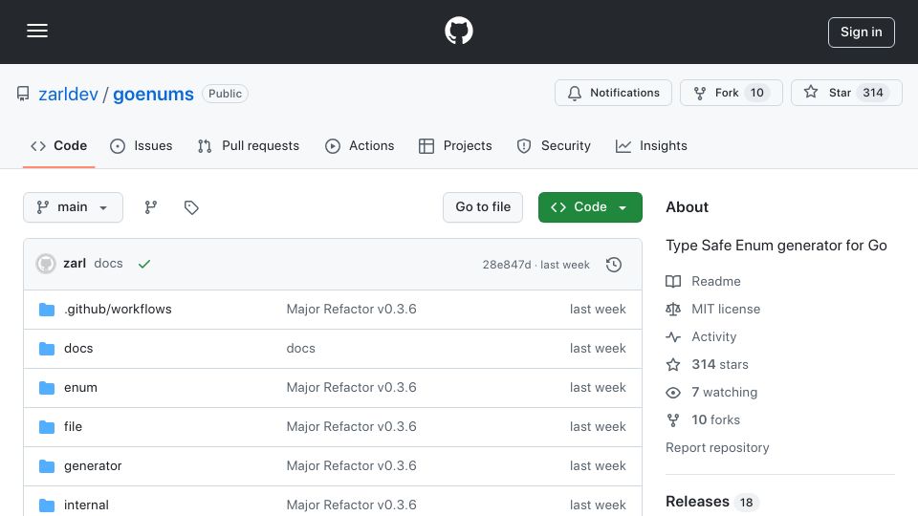Show commit status checkmark details

tap(144, 265)
